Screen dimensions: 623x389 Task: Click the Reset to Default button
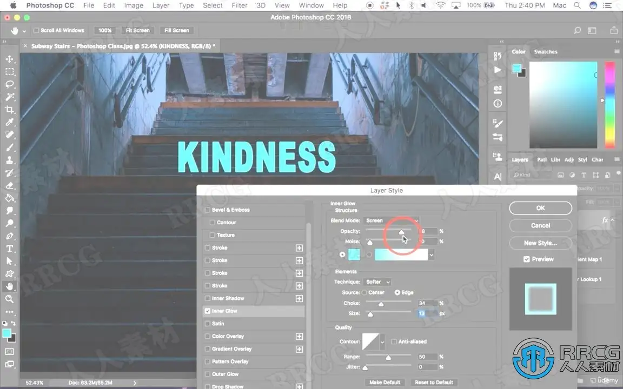point(434,383)
